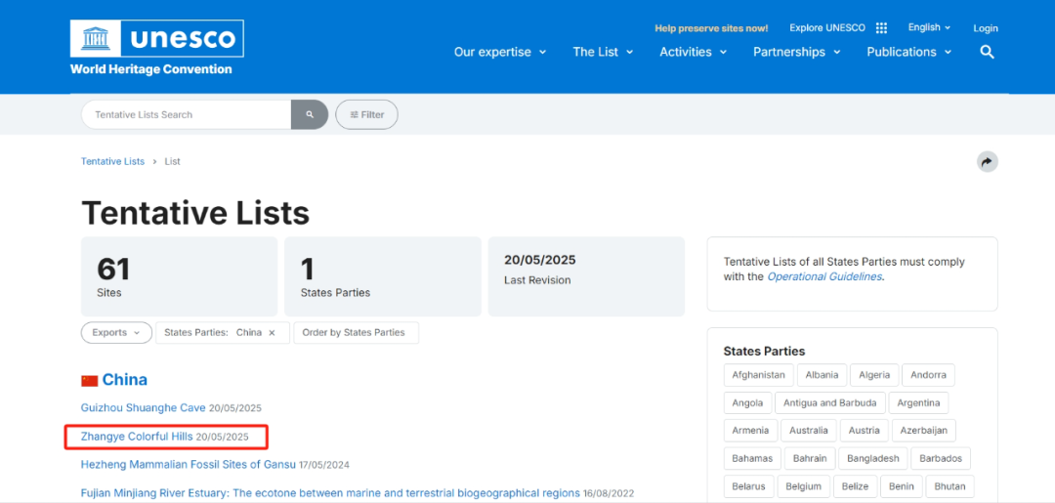The width and height of the screenshot is (1055, 503).
Task: Select the Australia States Party tag
Action: [809, 431]
